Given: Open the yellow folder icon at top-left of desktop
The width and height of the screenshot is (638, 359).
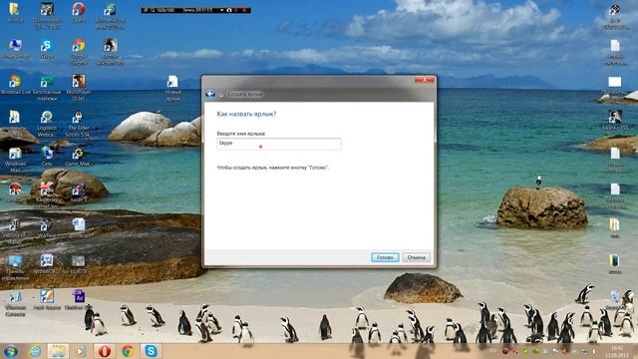Looking at the screenshot, I should point(15,13).
